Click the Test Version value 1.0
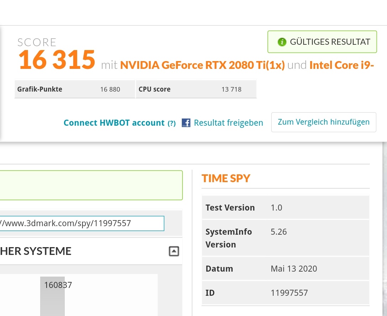This screenshot has width=387, height=316. [276, 208]
